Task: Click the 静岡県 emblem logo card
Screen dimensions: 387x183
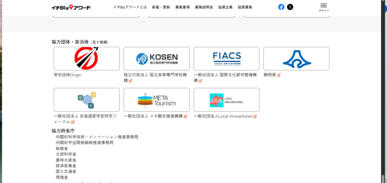Action: (296, 58)
